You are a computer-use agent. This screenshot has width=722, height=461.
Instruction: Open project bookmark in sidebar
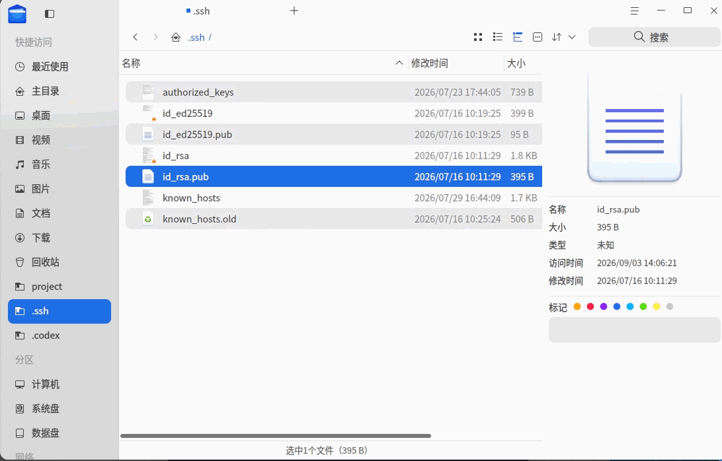[60, 287]
